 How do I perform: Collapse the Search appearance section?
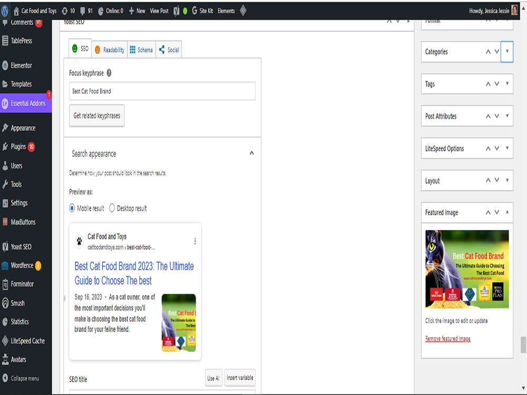tap(251, 153)
